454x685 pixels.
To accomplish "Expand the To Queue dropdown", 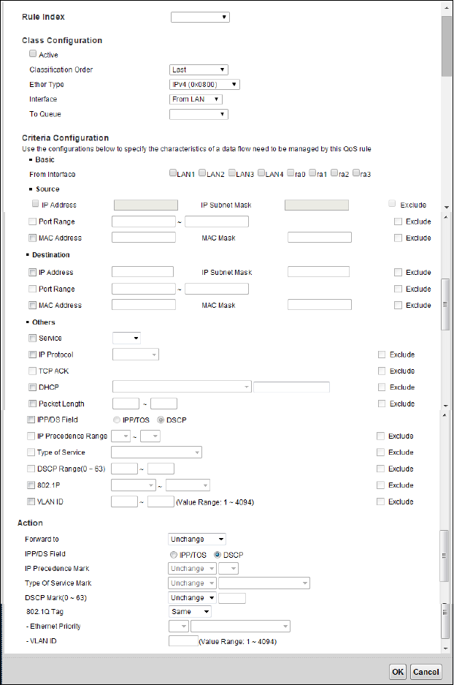I will click(x=199, y=114).
